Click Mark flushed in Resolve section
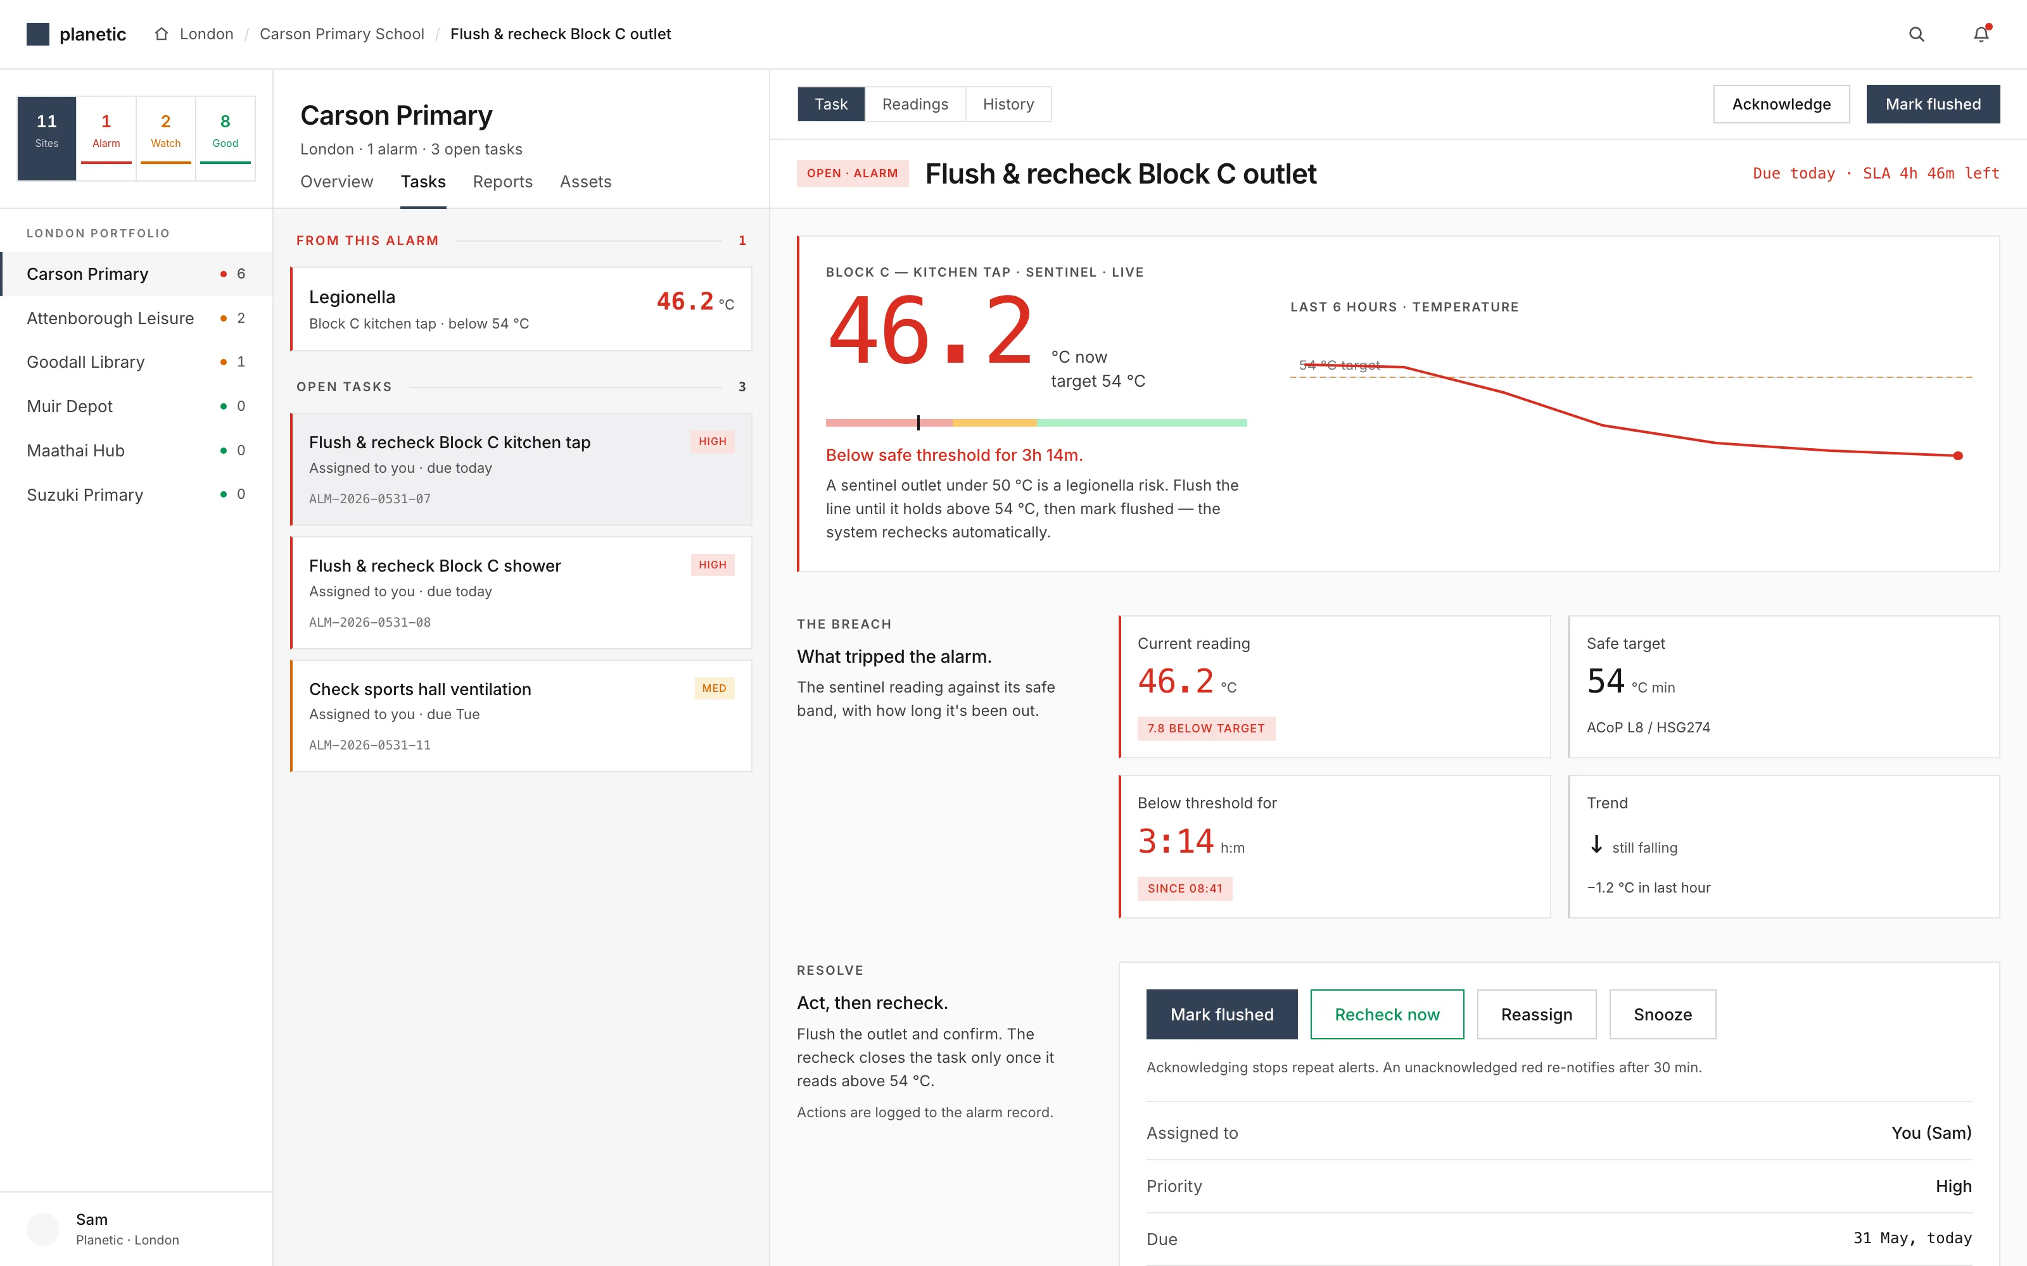Image resolution: width=2027 pixels, height=1266 pixels. tap(1222, 1015)
